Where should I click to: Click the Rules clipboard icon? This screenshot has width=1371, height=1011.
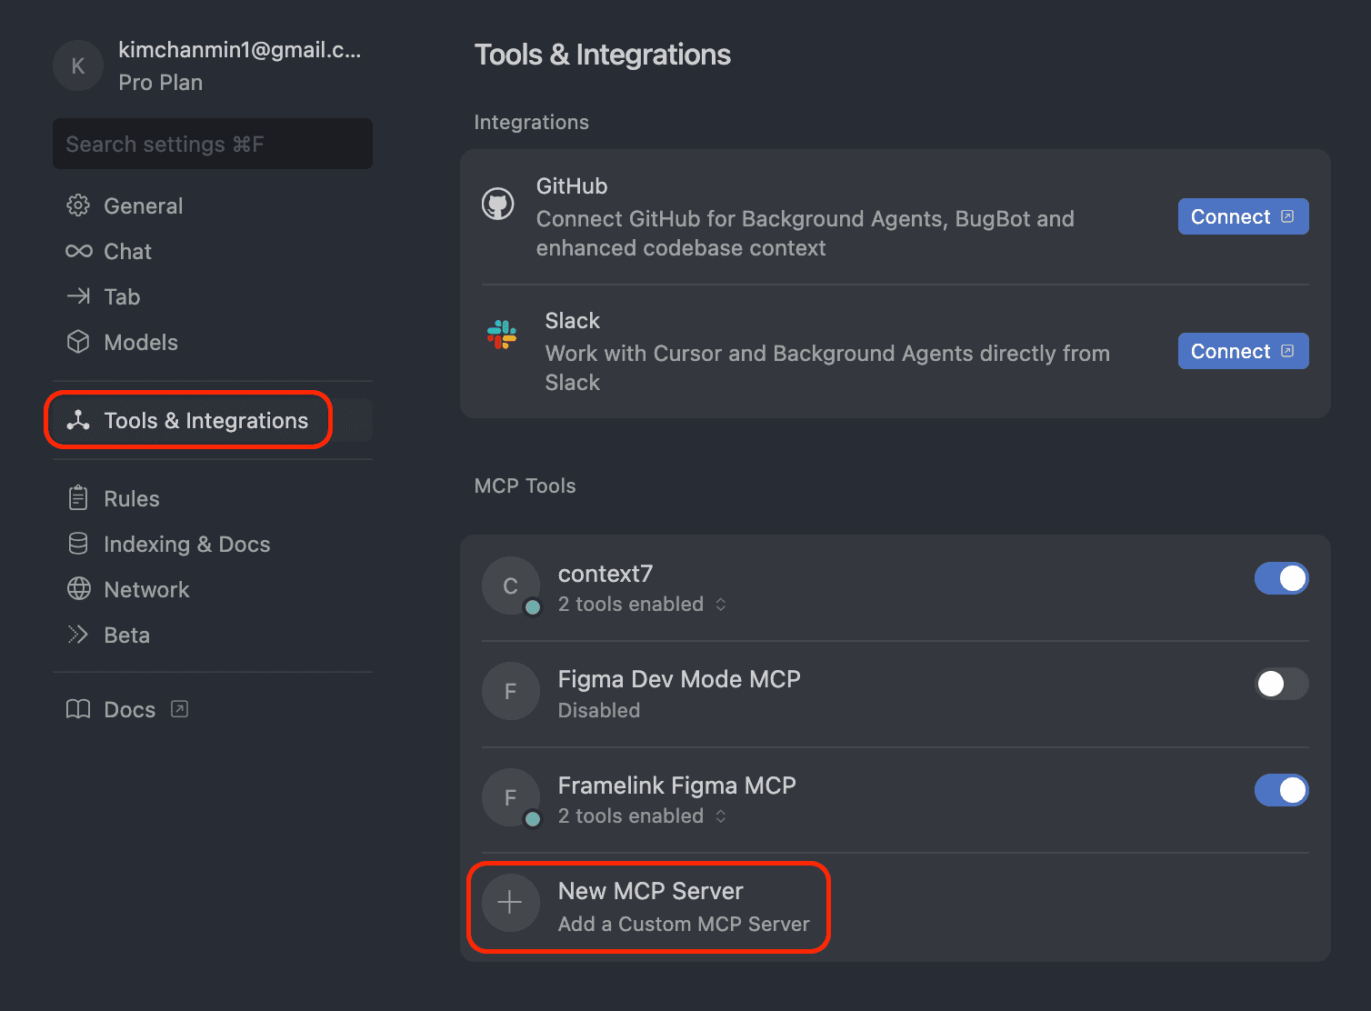[x=78, y=498]
